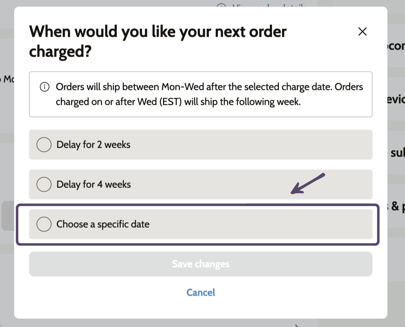Click the 'When would you like' dialog heading

[x=158, y=41]
